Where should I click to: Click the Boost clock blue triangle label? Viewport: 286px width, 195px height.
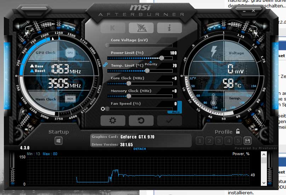click(38, 71)
